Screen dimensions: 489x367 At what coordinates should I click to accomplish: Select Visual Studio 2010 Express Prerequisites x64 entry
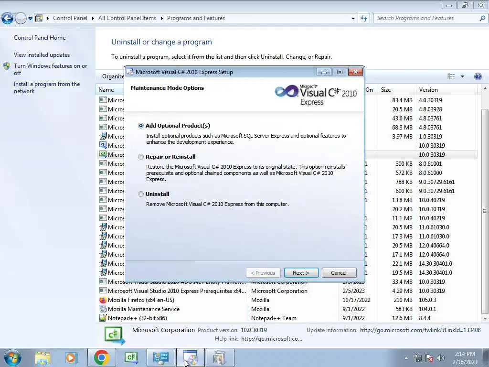click(288, 291)
